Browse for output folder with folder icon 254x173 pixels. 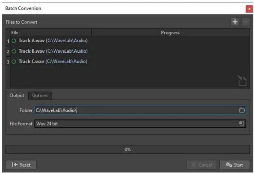242,110
